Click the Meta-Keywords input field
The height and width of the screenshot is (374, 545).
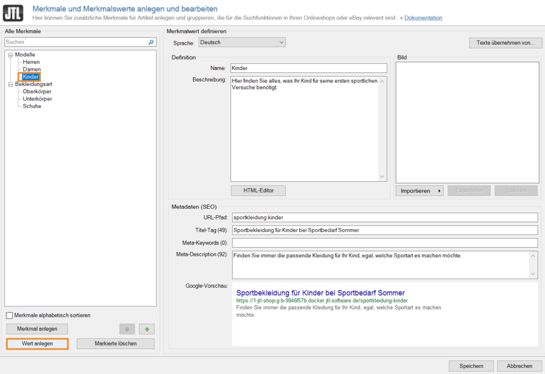click(384, 243)
